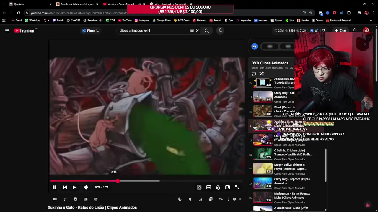Open the help question mark icon
The height and width of the screenshot is (212, 378).
234,199
